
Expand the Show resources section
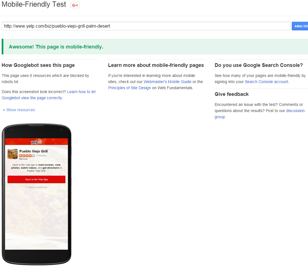[x=20, y=110]
